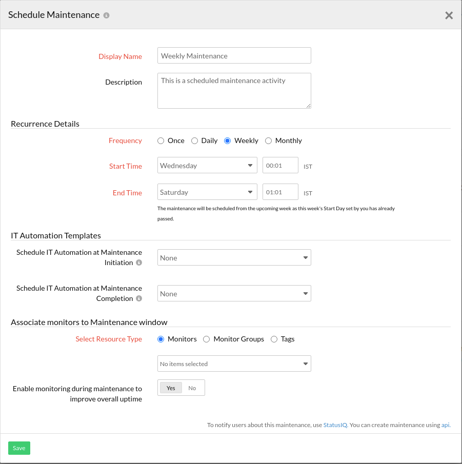The width and height of the screenshot is (462, 464).
Task: Click info icon next to Maintenance Completion
Action: coord(139,298)
